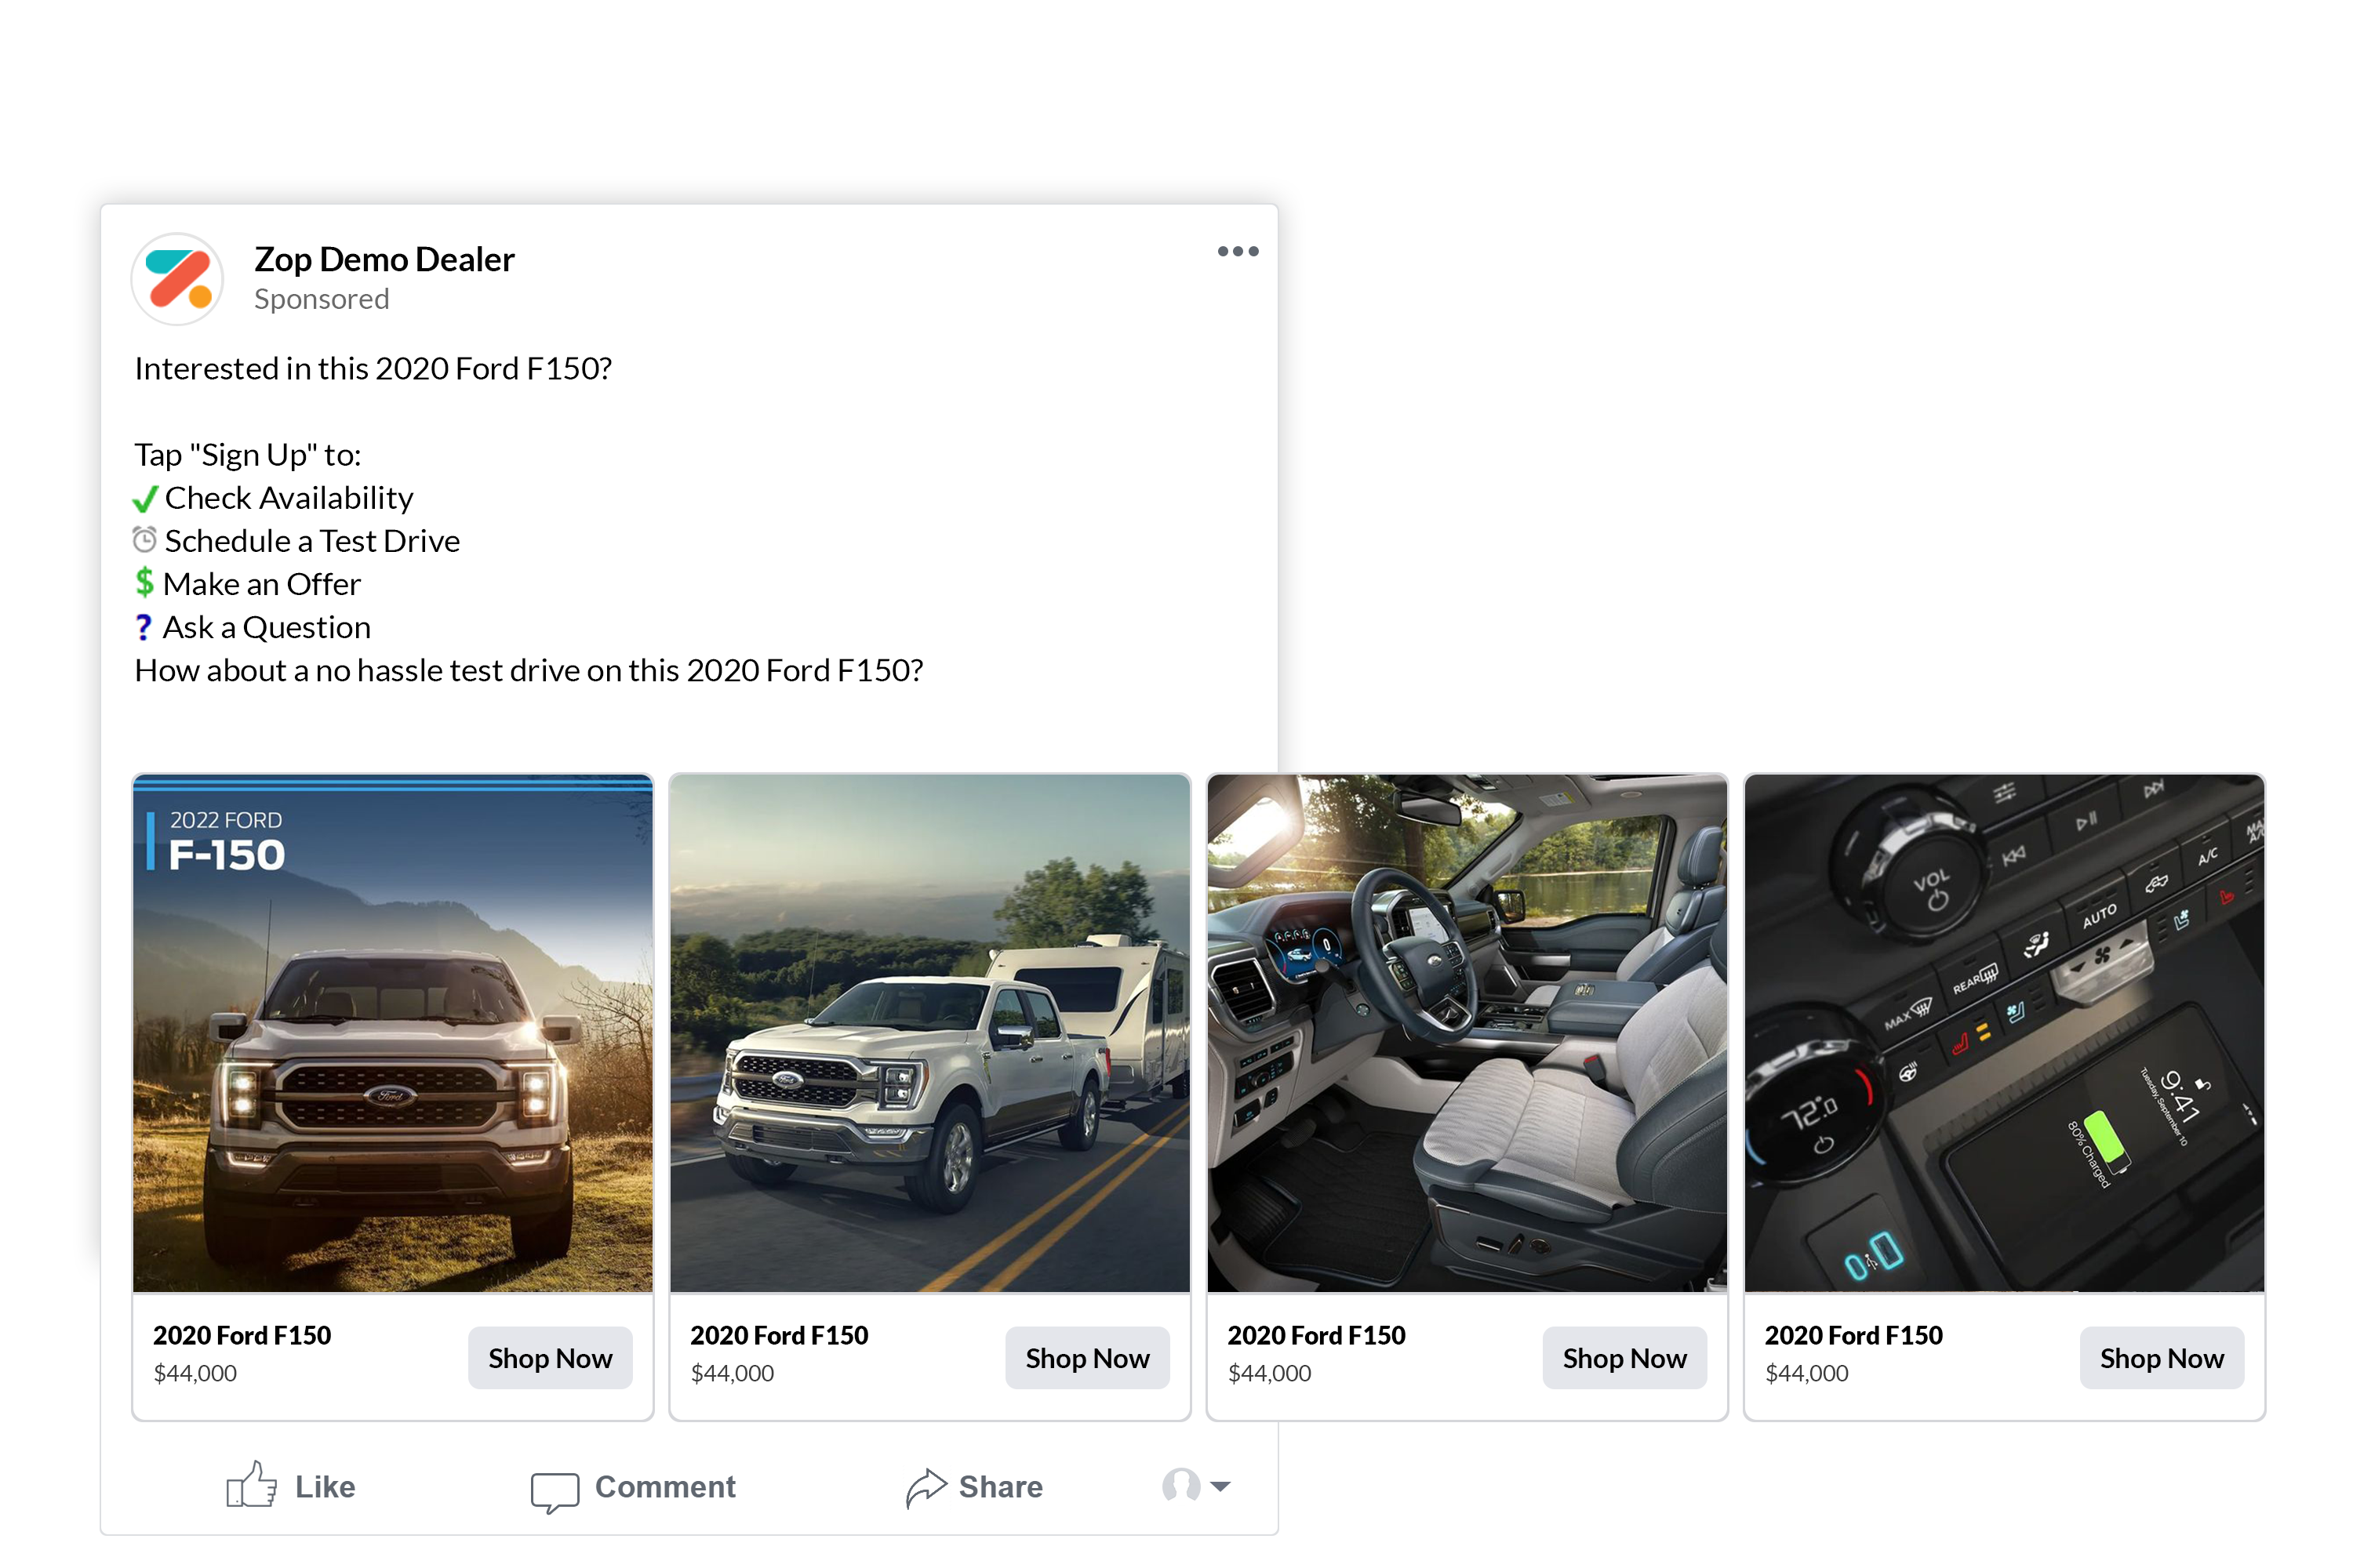Click the 'Schedule a Test Drive' text line
Viewport: 2353px width, 1568px height.
(x=313, y=541)
